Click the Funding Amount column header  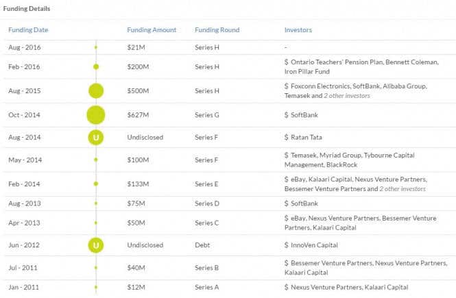(152, 30)
